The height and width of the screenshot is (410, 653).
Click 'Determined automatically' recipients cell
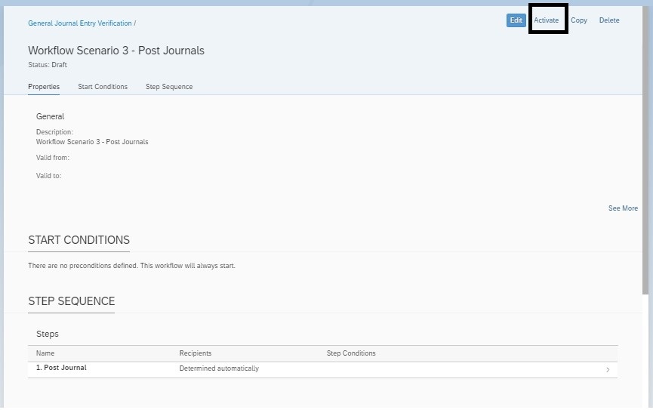click(219, 368)
